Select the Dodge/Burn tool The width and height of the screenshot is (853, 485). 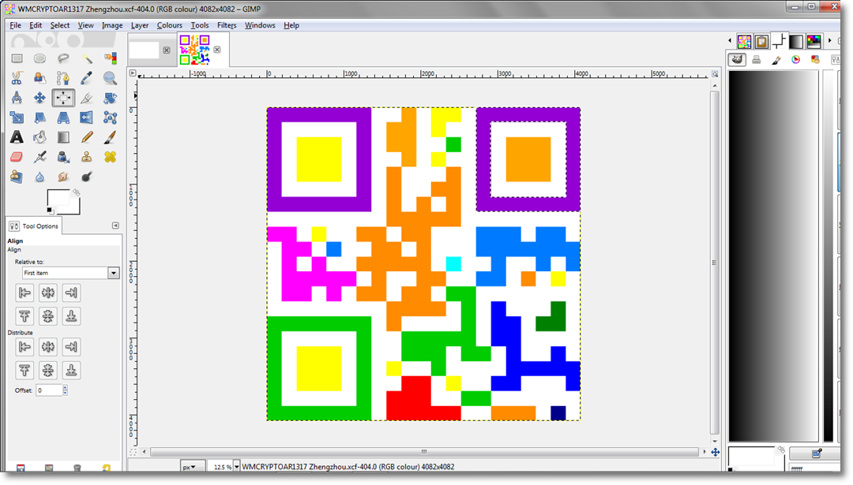87,177
